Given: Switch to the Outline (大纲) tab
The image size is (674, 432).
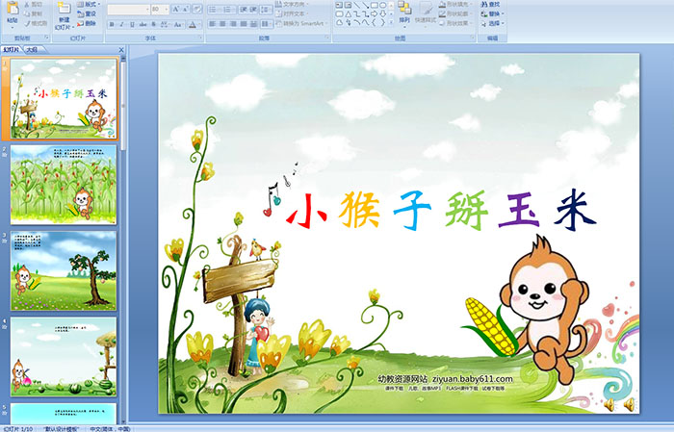Looking at the screenshot, I should point(31,49).
